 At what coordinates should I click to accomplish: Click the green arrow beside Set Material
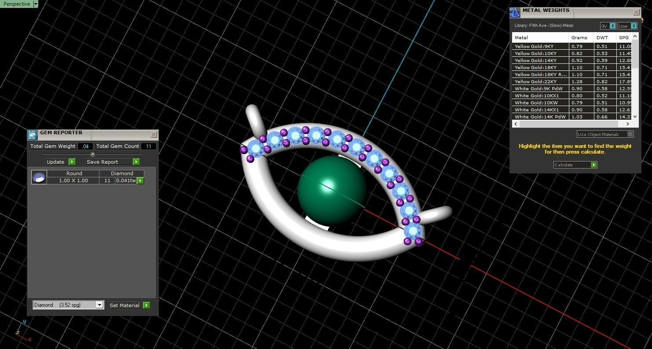coord(147,305)
